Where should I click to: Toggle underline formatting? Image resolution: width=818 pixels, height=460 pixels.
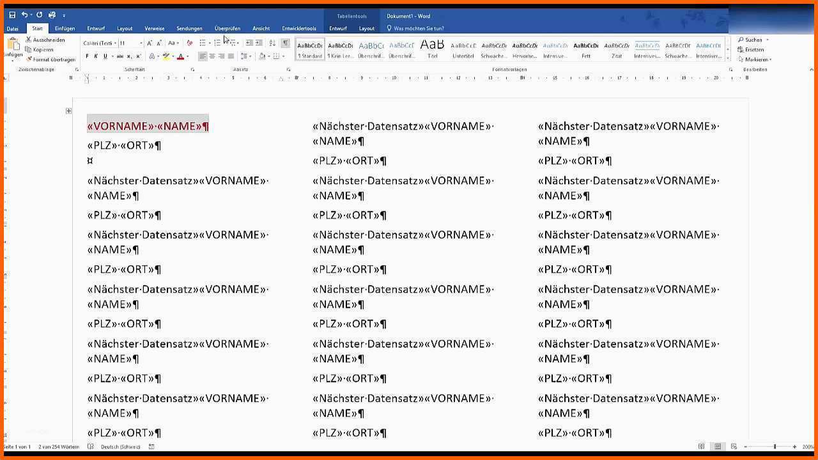tap(105, 56)
